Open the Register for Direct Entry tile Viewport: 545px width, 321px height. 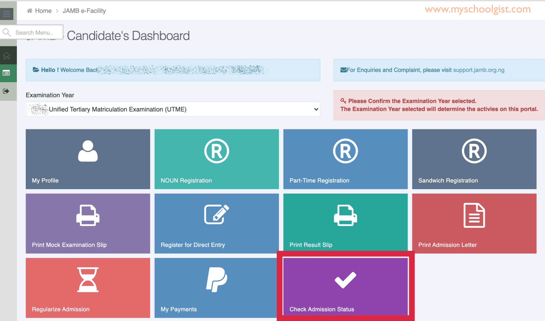coord(217,223)
